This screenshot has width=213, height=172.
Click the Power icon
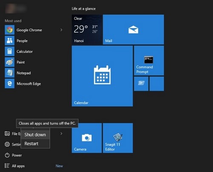point(7,155)
